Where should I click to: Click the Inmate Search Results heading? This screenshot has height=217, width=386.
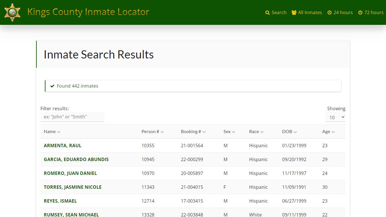(x=99, y=55)
